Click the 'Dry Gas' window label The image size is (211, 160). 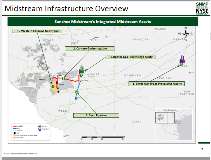click(x=173, y=60)
